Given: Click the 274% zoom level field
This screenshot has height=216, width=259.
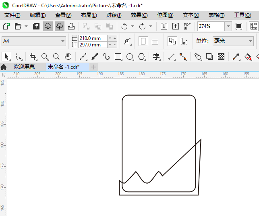Looking at the screenshot, I should click(211, 26).
